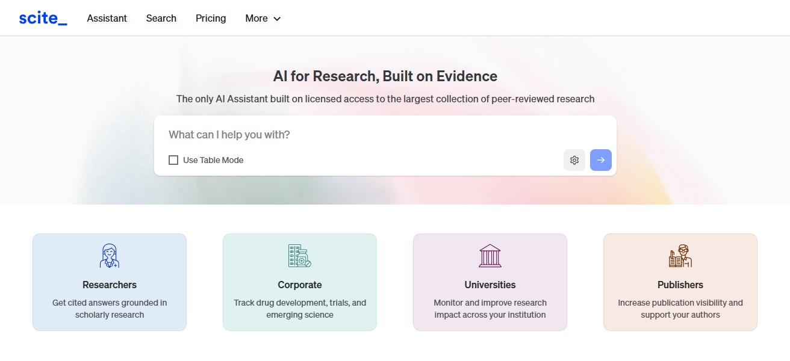Click the Use Table Mode label text
This screenshot has height=361, width=790.
213,160
